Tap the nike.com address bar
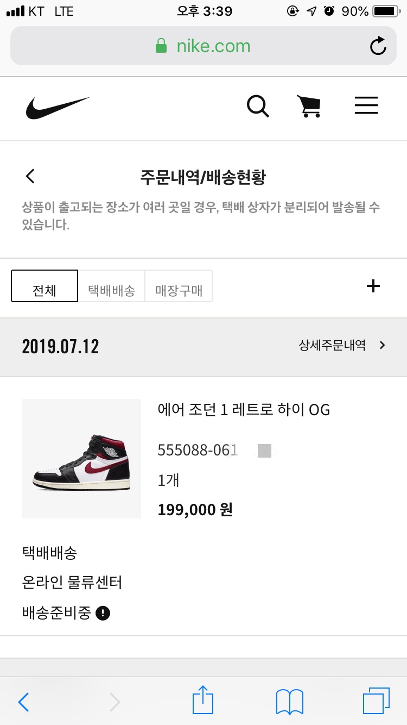Viewport: 407px width, 725px height. click(203, 46)
